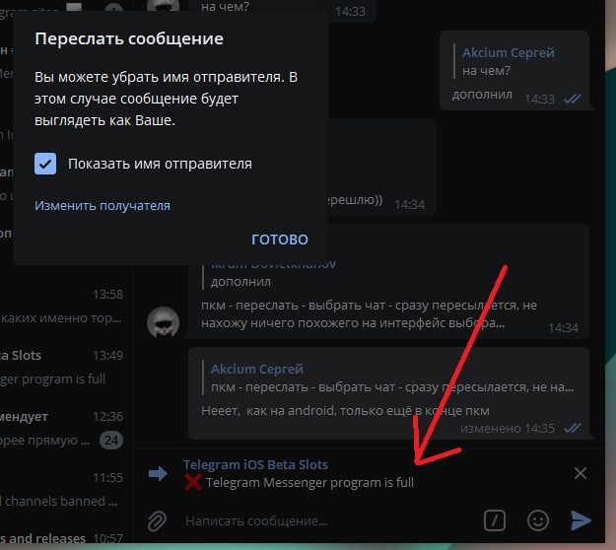Image resolution: width=616 pixels, height=550 pixels.
Task: Click the outgoing message дополнил timed 14:33
Action: 514,71
